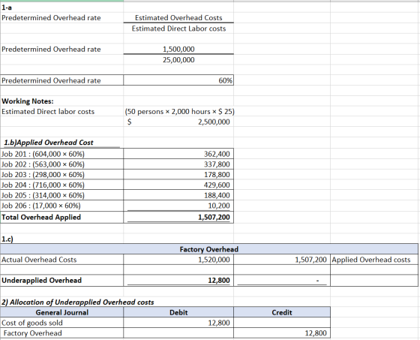Click the Job 205 label cell
420x340 pixels.
point(61,195)
